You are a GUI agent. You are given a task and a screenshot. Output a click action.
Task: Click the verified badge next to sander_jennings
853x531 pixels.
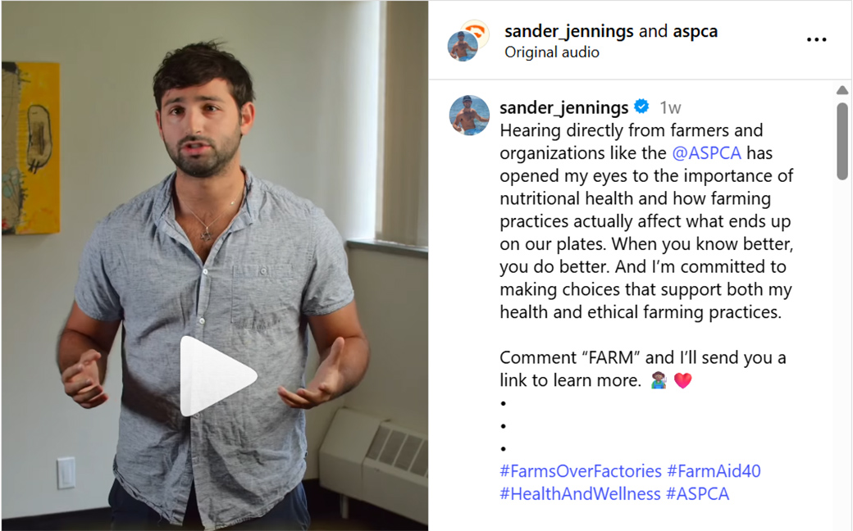pyautogui.click(x=641, y=107)
